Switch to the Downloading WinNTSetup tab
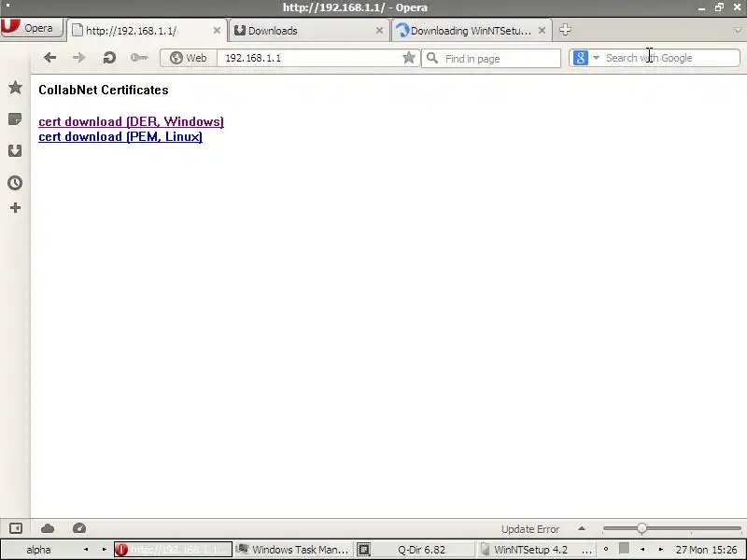Screen dimensions: 747x560 click(471, 31)
